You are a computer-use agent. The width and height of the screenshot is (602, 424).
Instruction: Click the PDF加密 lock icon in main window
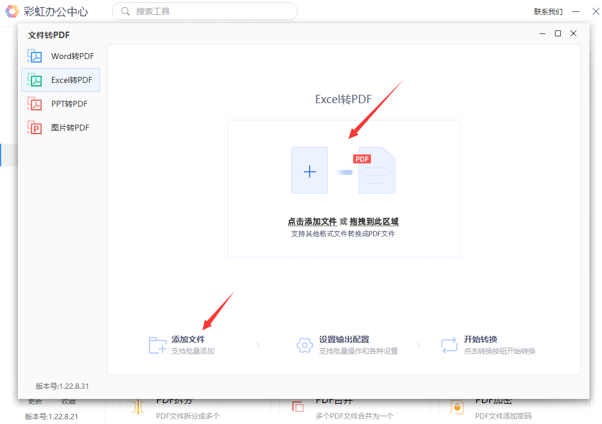pyautogui.click(x=457, y=407)
